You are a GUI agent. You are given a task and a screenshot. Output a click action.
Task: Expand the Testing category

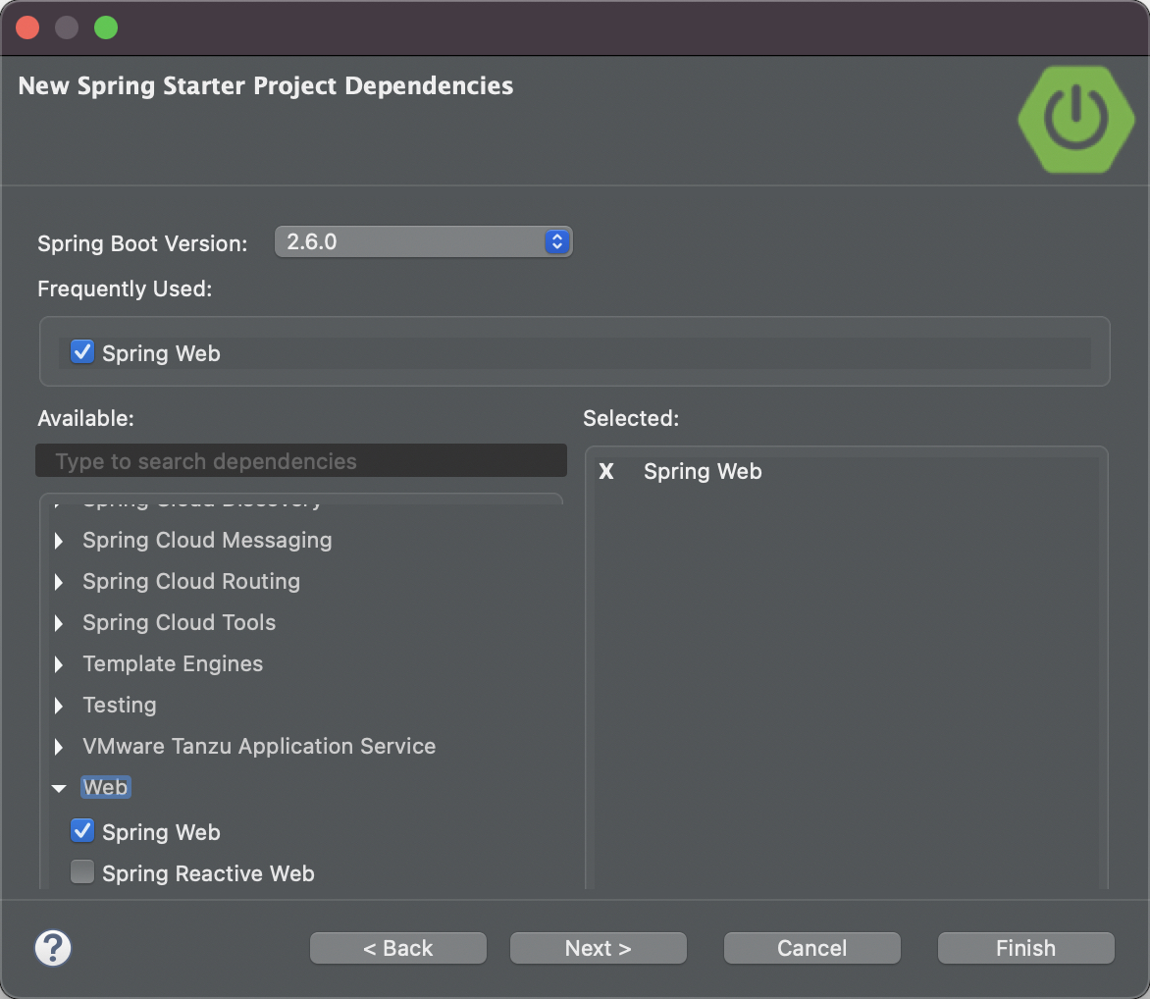(59, 706)
